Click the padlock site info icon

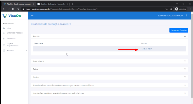pos(23,9)
